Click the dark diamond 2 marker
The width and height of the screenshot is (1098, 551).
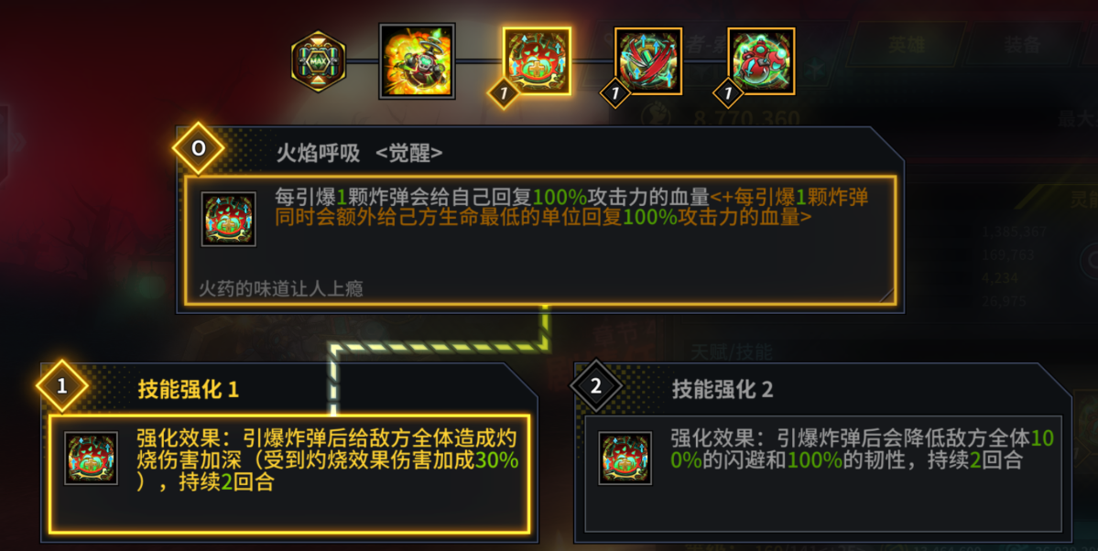tap(596, 385)
